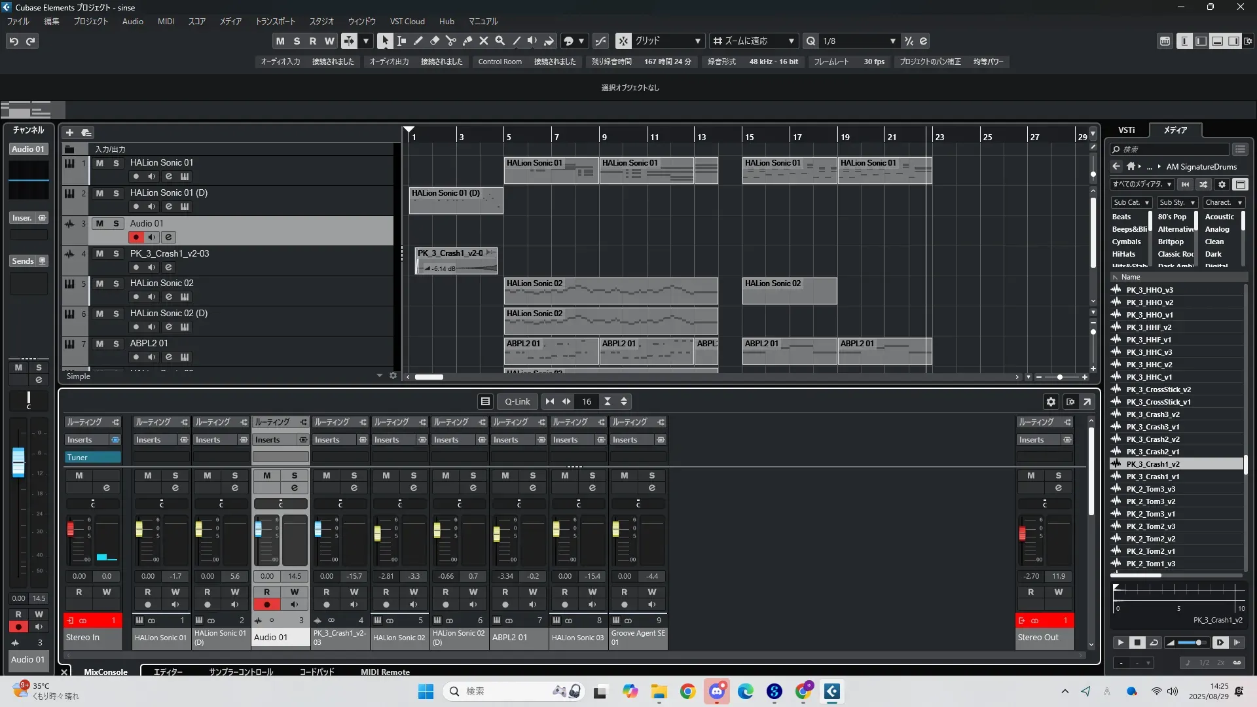Select the Split scissors tool

(451, 41)
